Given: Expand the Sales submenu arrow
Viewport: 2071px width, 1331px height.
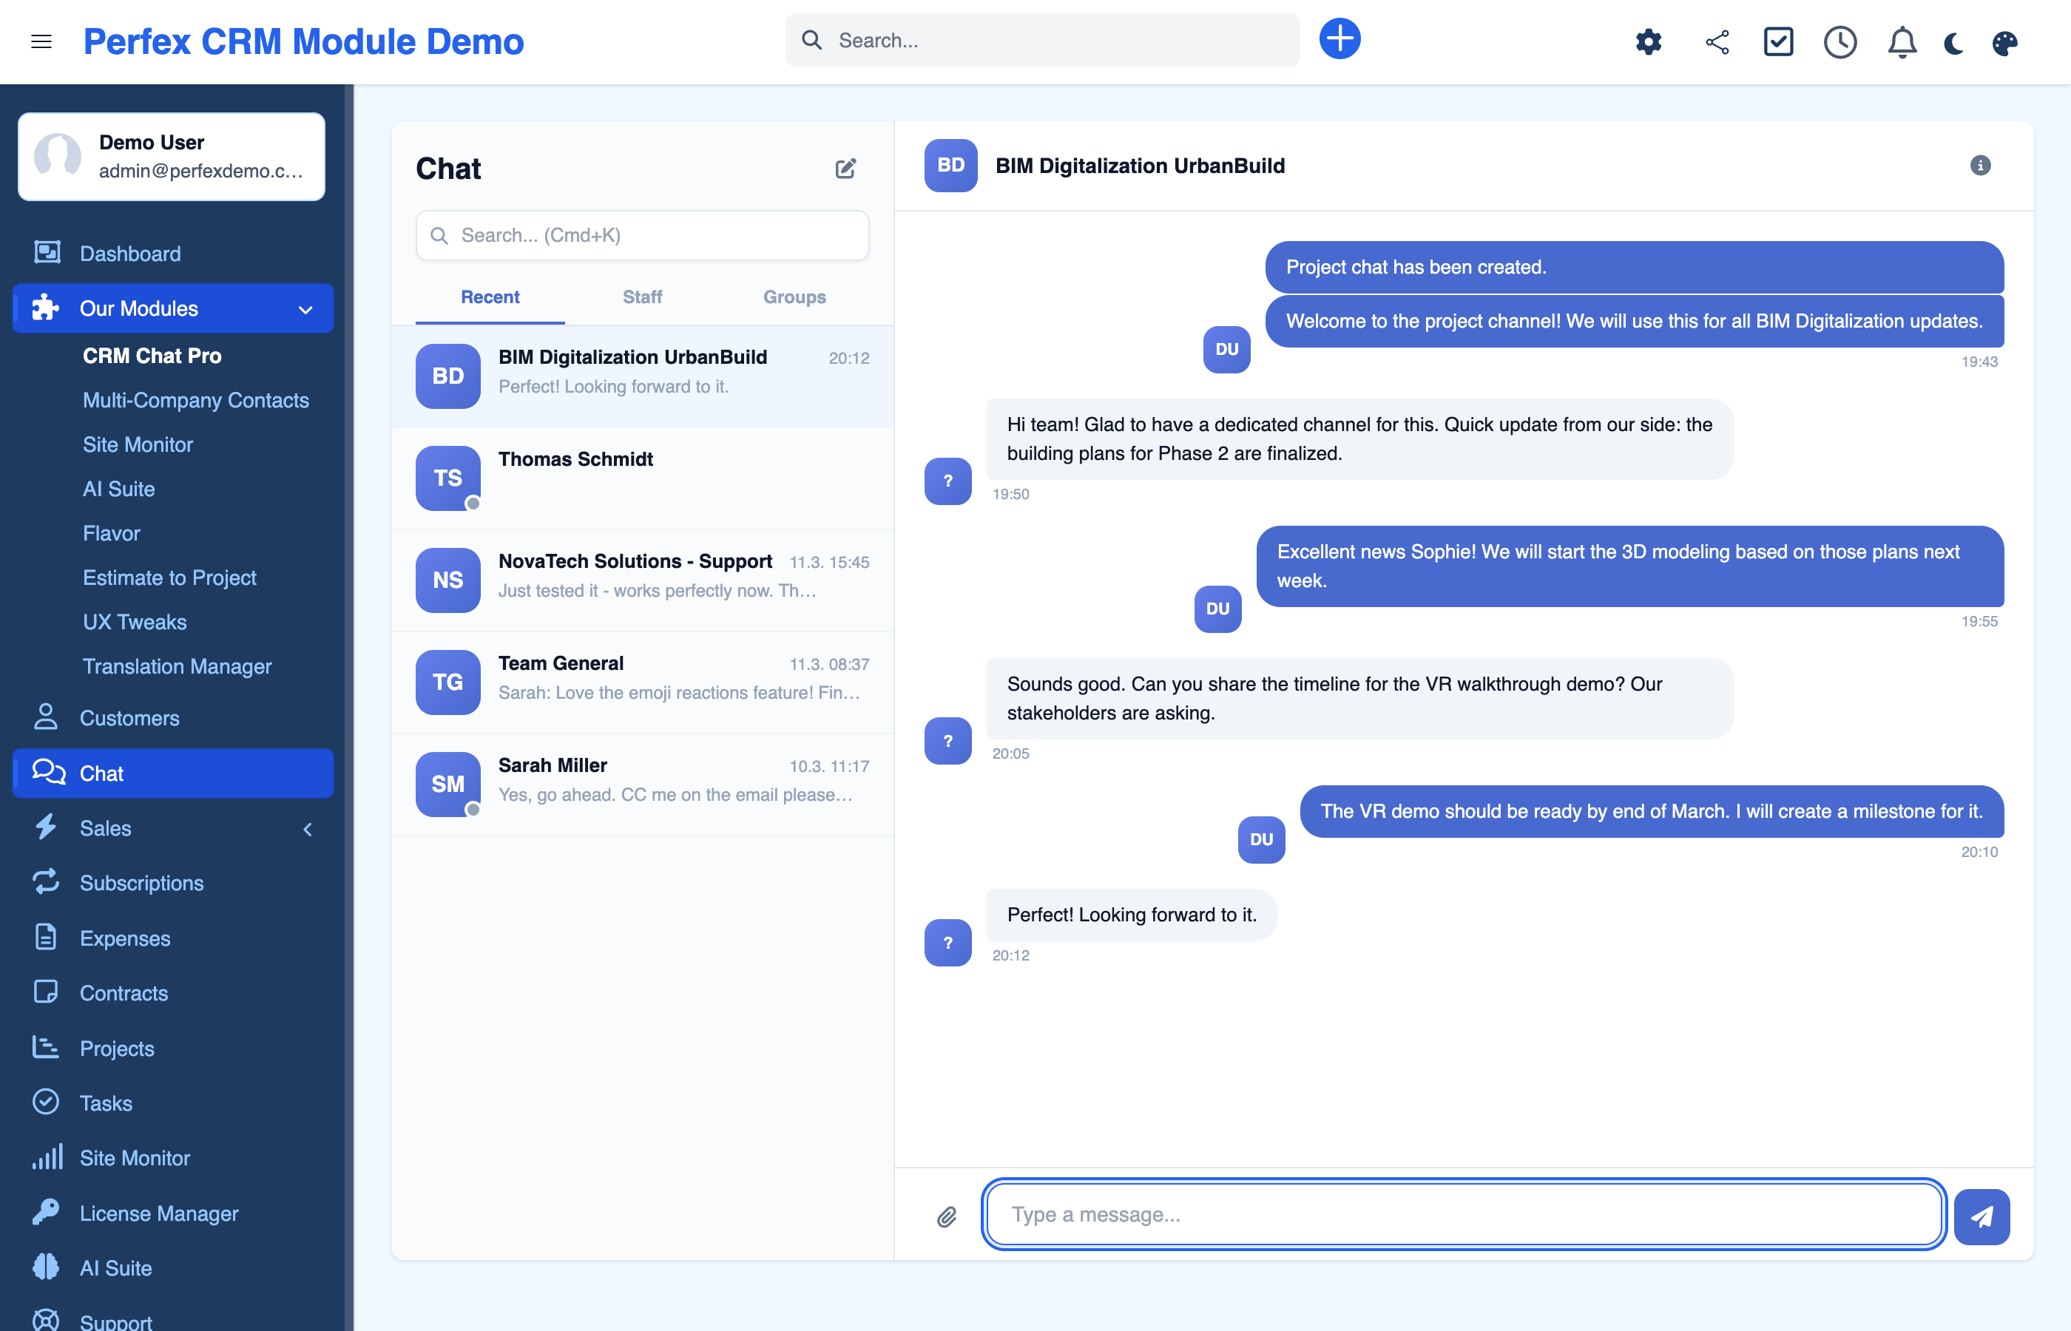Looking at the screenshot, I should coord(308,829).
